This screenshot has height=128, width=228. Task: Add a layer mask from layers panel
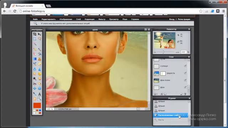(x=161, y=94)
